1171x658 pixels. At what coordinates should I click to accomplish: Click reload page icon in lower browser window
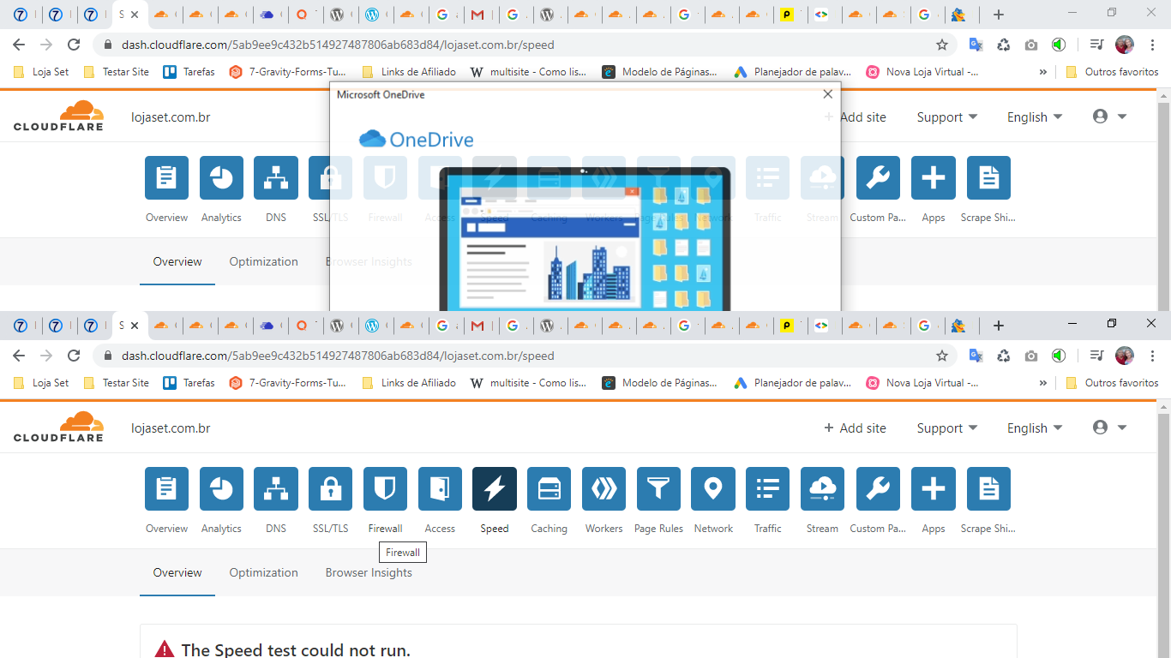74,356
